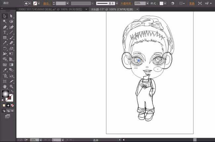
Task: Set paint to None mode
Action: click(x=13, y=106)
